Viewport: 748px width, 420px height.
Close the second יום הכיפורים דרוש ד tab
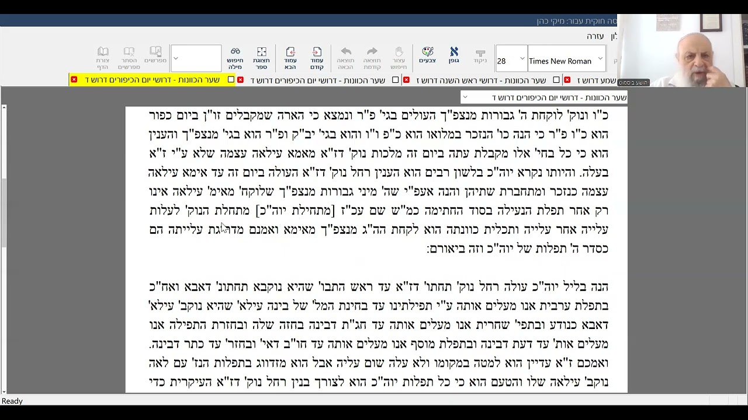240,80
